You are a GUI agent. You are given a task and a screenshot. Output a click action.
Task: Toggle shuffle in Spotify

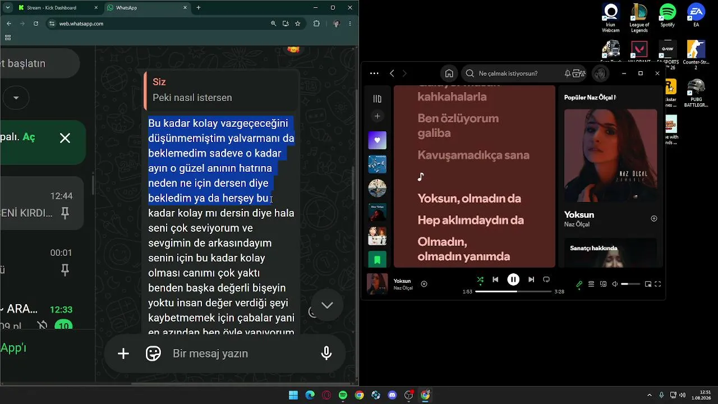tap(480, 279)
